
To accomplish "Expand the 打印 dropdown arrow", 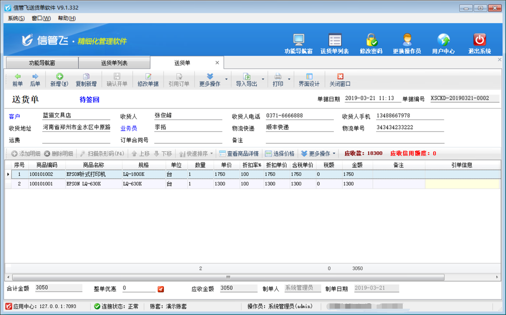I will tap(289, 80).
